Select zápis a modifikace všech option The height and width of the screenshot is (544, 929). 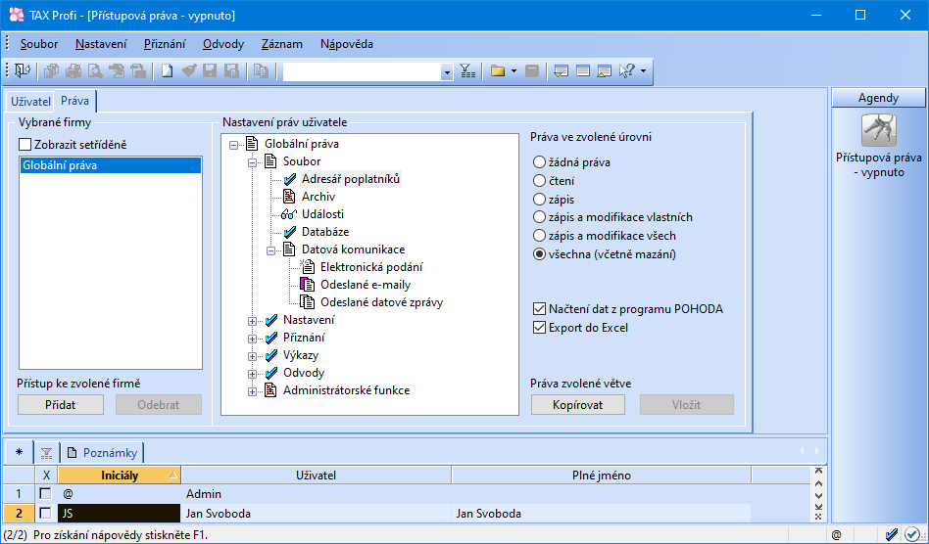tap(539, 236)
